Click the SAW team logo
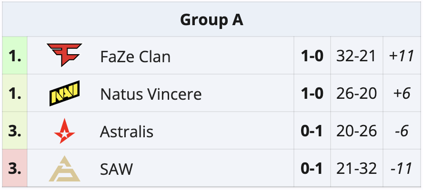The image size is (423, 190). coord(64,169)
